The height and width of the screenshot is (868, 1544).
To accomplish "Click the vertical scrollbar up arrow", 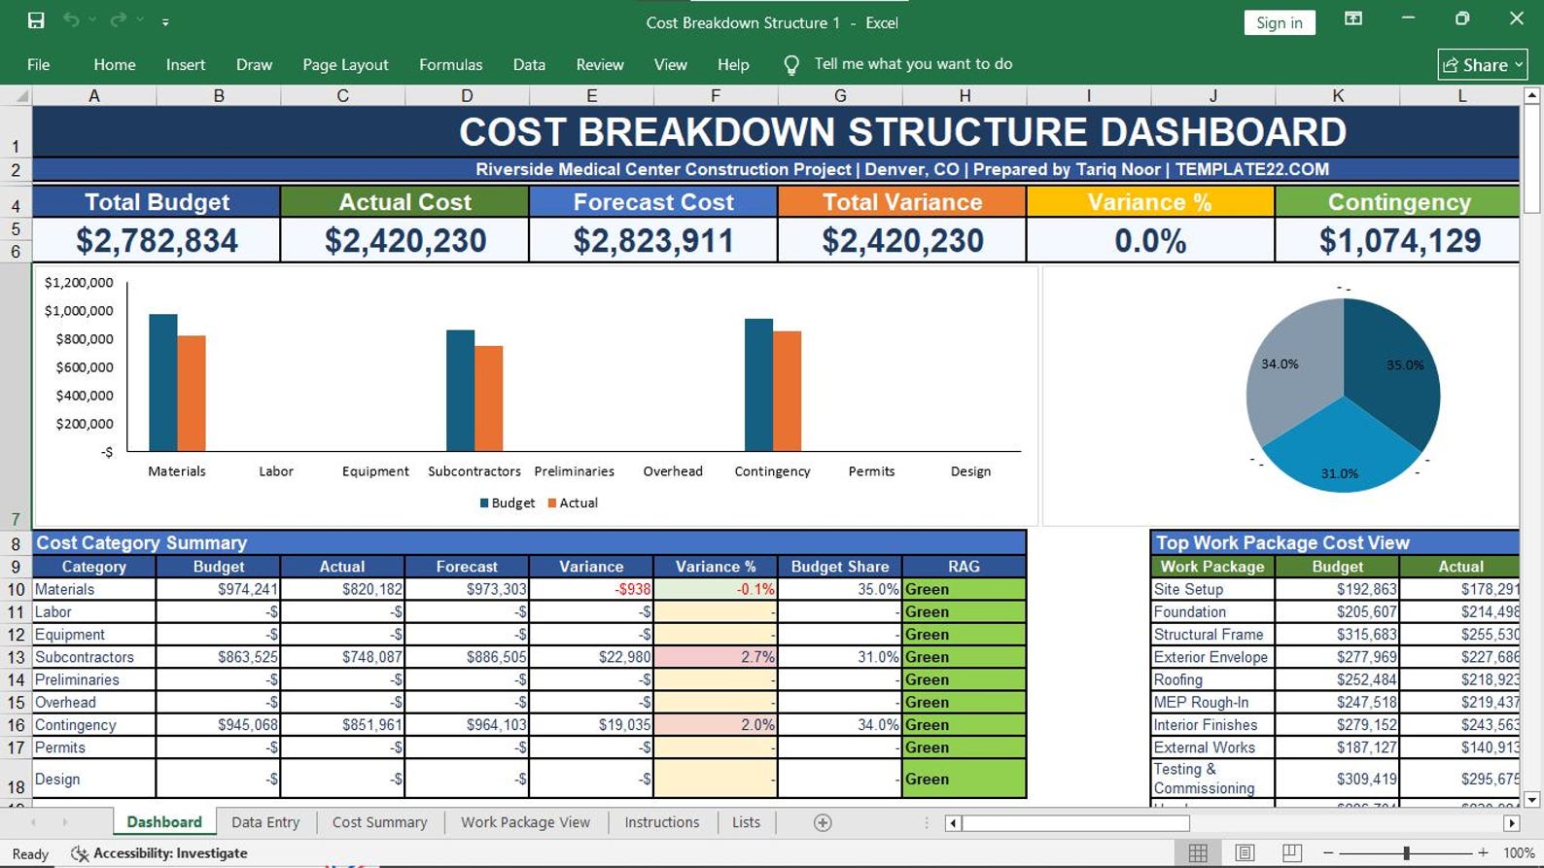I will [x=1532, y=95].
